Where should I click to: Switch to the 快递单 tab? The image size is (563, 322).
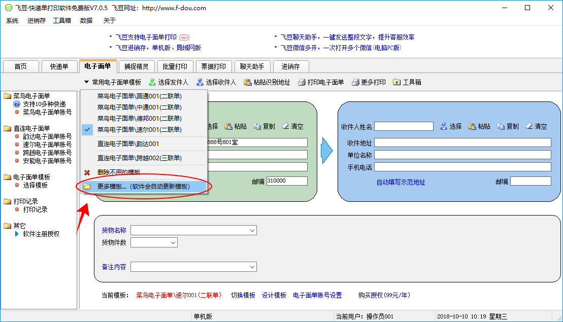[x=59, y=66]
